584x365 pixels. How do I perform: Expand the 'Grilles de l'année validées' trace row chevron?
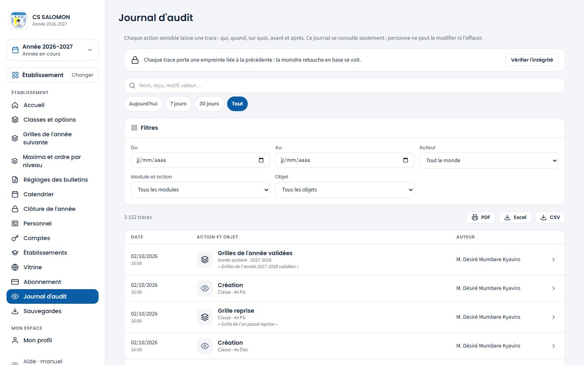(x=554, y=260)
